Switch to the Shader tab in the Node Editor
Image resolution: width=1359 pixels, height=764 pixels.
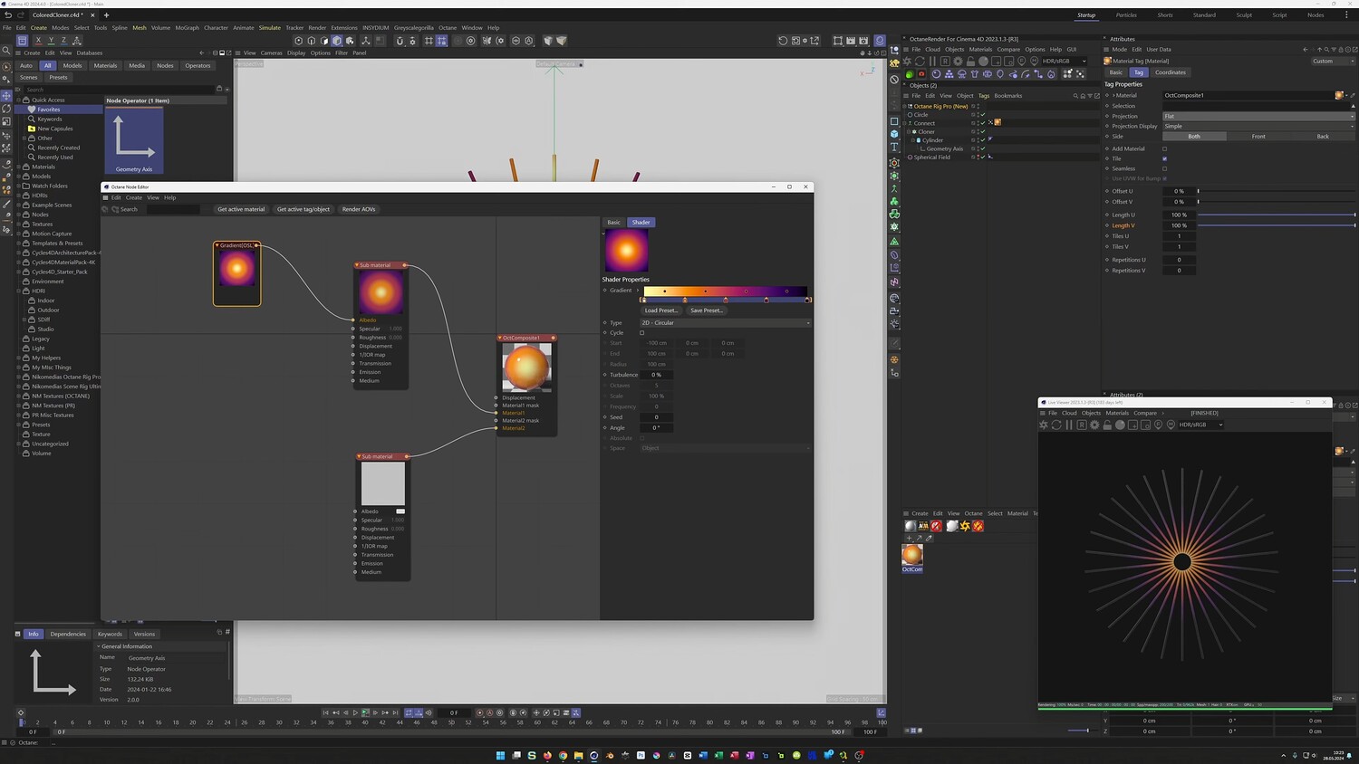641,222
